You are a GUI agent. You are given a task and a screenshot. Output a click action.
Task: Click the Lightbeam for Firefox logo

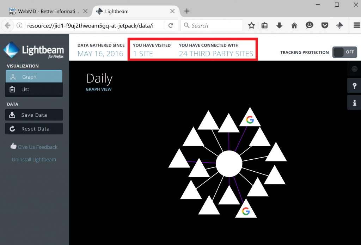pyautogui.click(x=33, y=50)
